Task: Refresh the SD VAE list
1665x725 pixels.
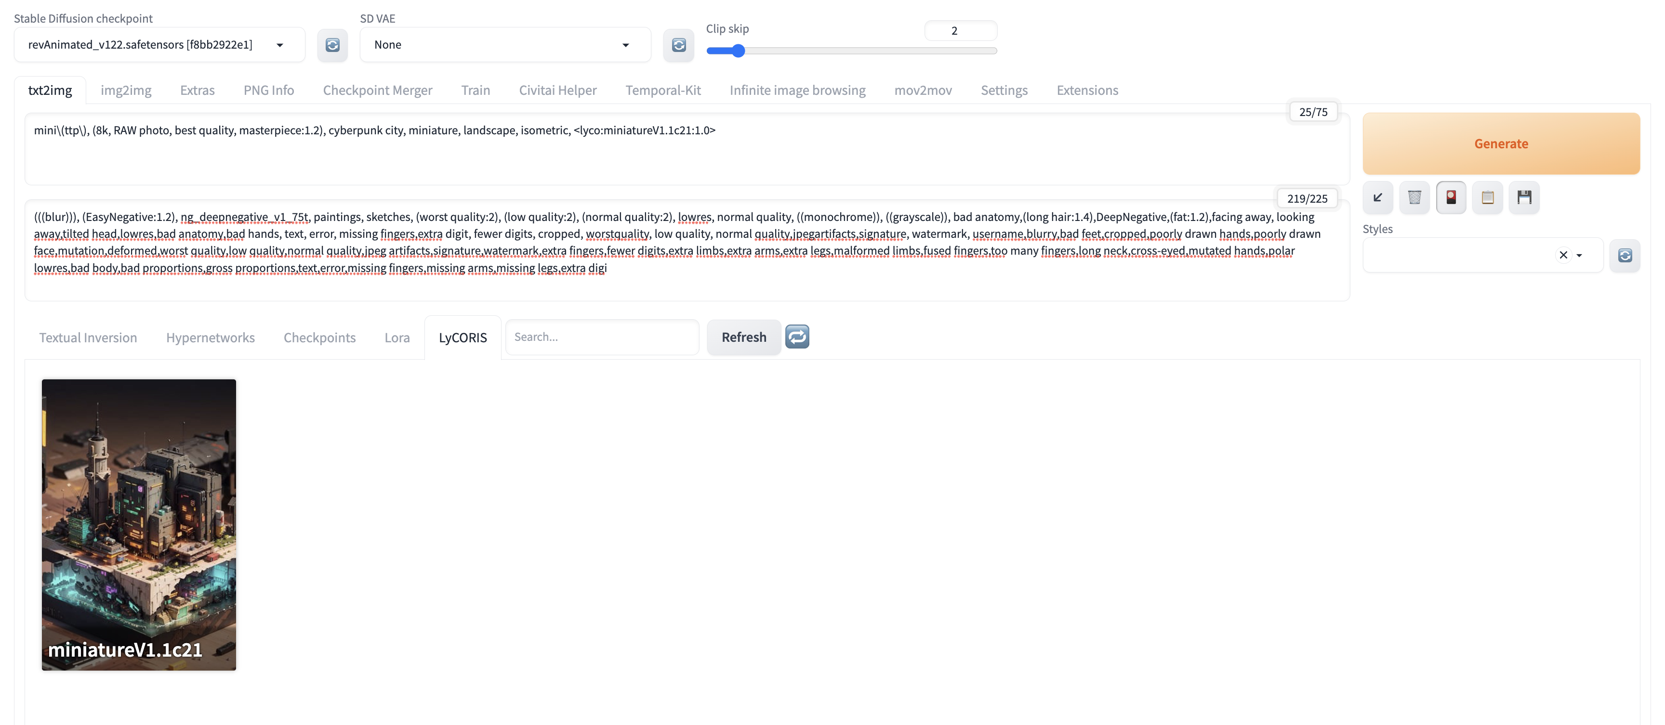Action: 678,45
